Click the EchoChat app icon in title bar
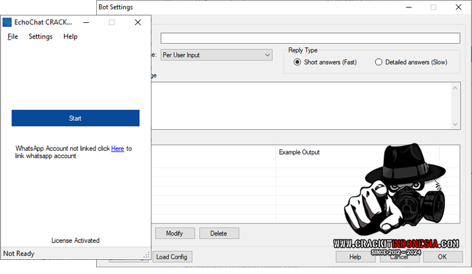This screenshot has width=472, height=274. tap(8, 22)
